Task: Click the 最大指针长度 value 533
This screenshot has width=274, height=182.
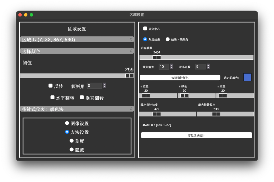Action: click(x=216, y=109)
